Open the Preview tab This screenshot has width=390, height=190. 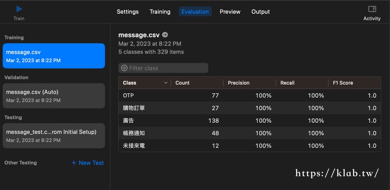[x=230, y=12]
